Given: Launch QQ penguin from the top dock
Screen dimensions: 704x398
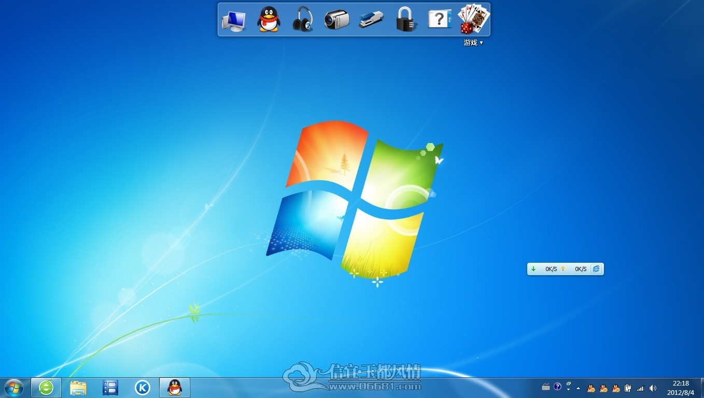Looking at the screenshot, I should (269, 20).
